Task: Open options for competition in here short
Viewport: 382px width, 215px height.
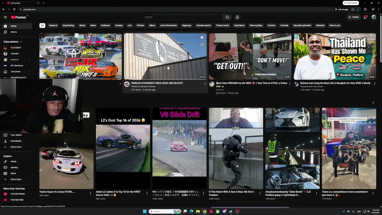Action: [x=373, y=193]
